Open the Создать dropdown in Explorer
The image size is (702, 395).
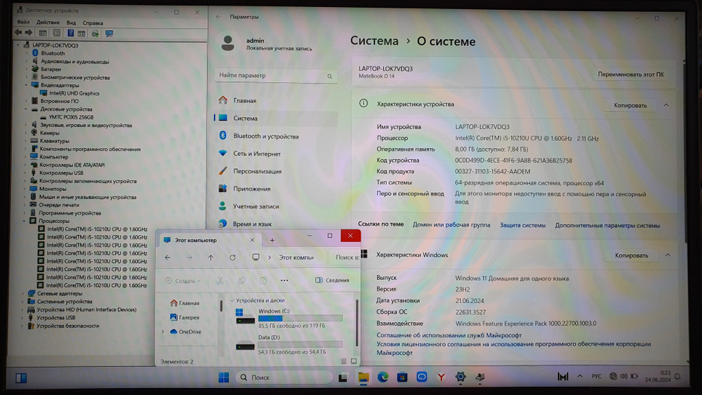pos(183,281)
